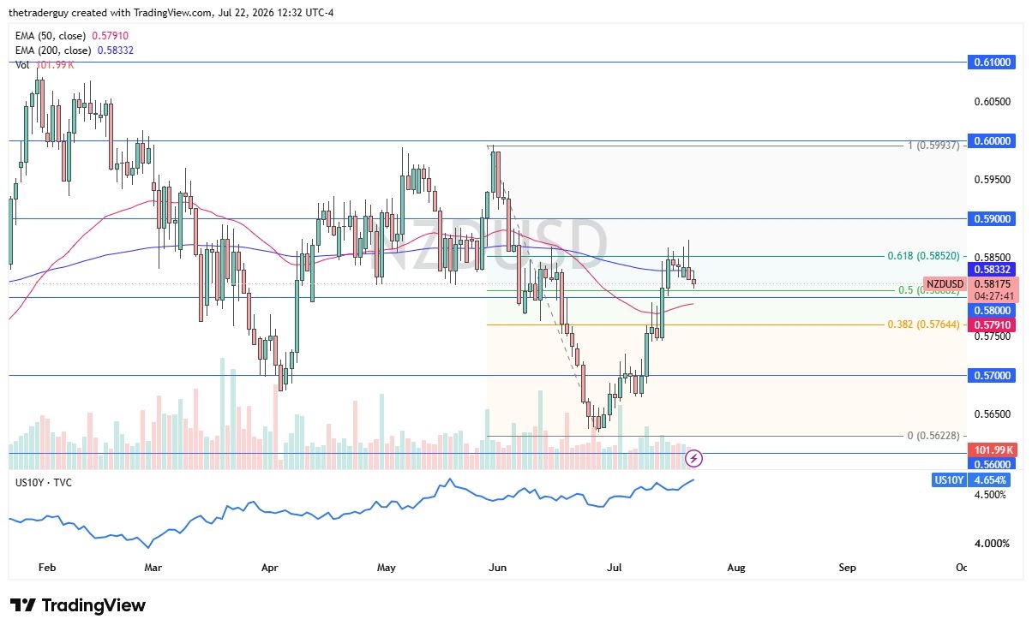Click the May label on time axis

(387, 567)
